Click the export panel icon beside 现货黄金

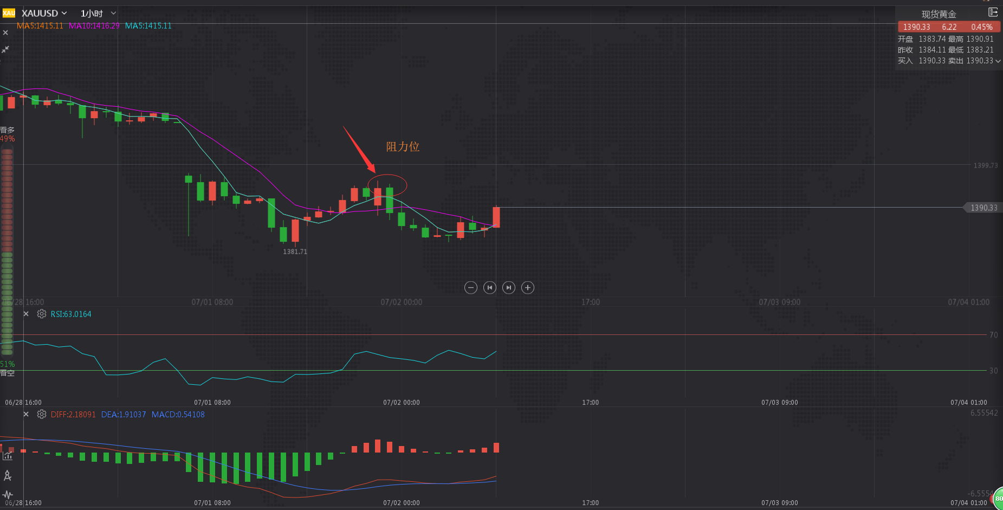(993, 12)
